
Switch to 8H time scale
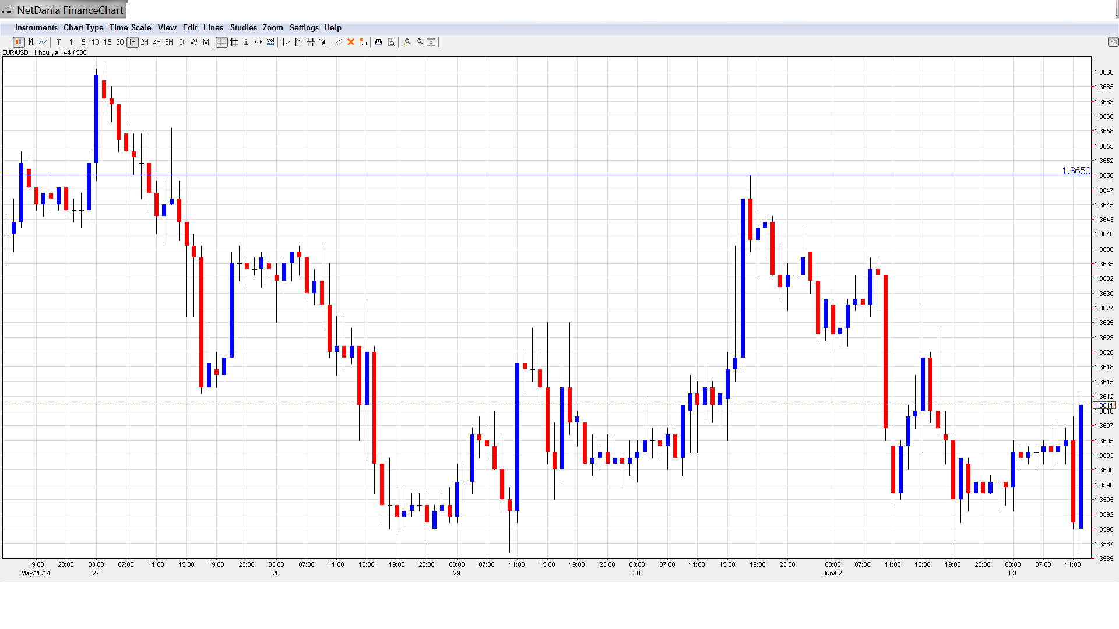tap(169, 42)
